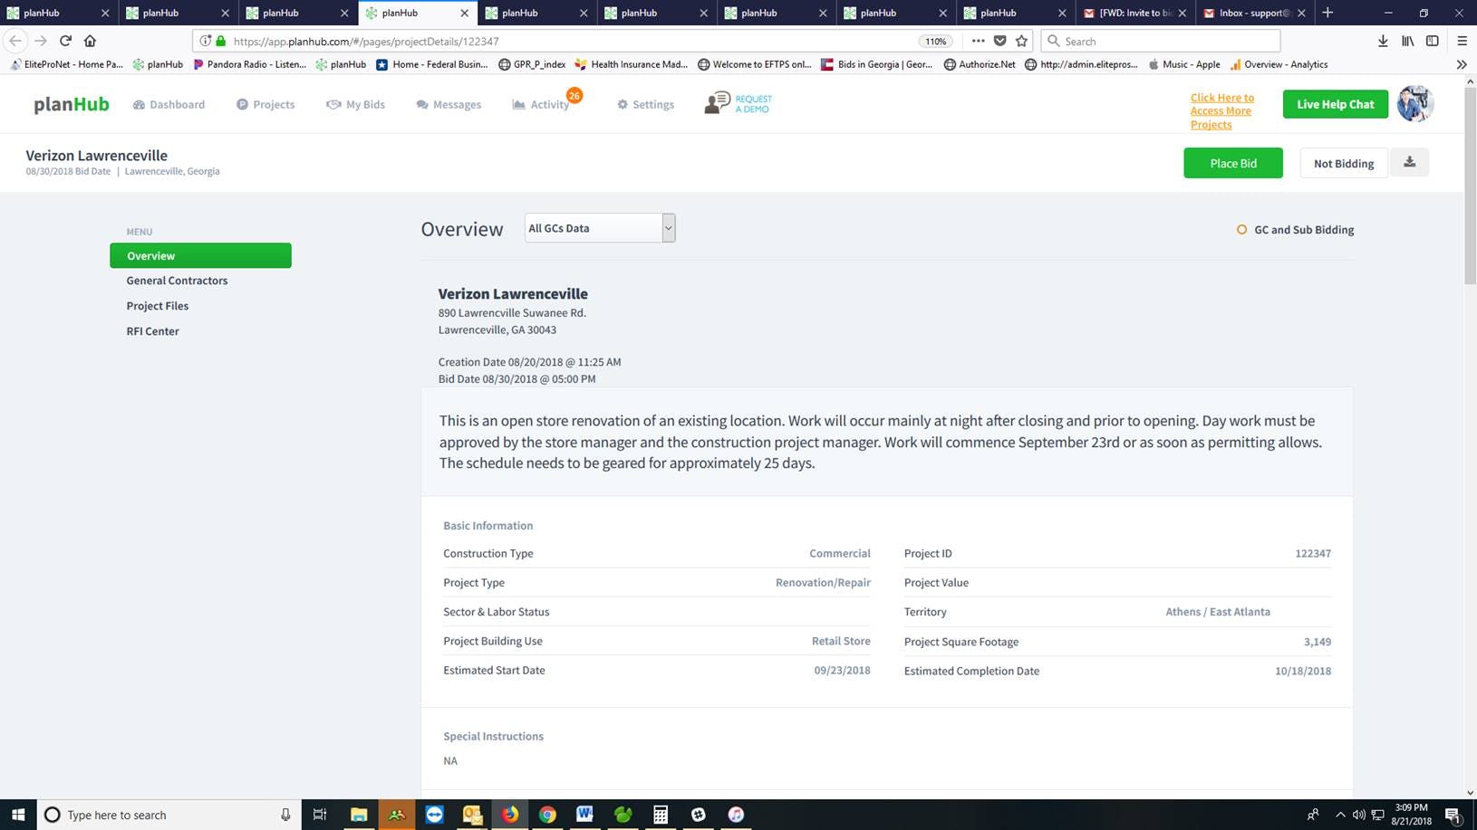Open page actions three-dot menu
The image size is (1477, 830).
point(978,41)
